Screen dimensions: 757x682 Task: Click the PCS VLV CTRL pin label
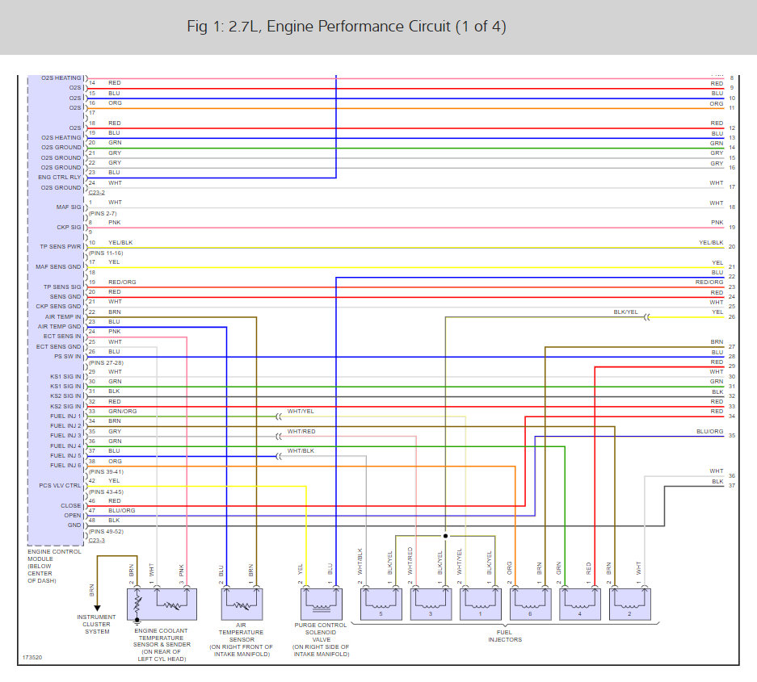click(60, 485)
